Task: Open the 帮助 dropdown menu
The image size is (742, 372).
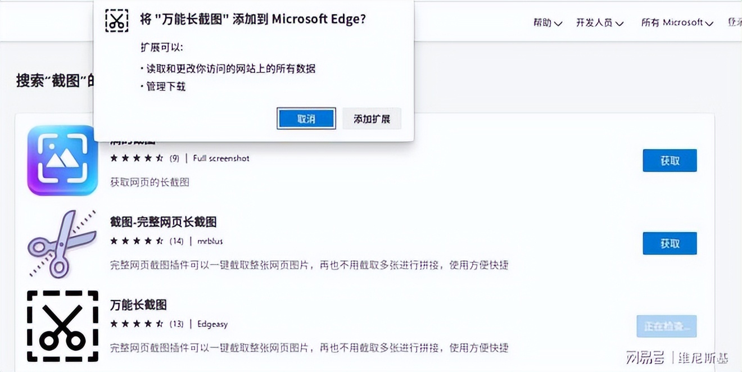Action: (546, 22)
